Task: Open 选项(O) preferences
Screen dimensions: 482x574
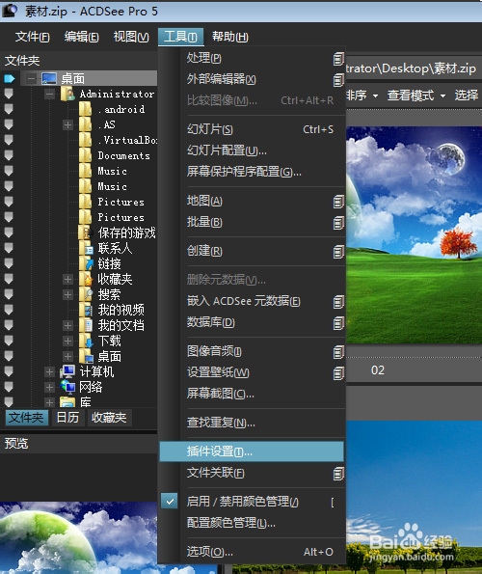Action: tap(253, 552)
